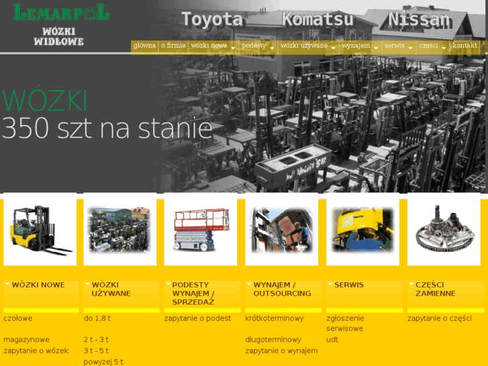Click the 350 szt na stanie banner text

pyautogui.click(x=107, y=128)
